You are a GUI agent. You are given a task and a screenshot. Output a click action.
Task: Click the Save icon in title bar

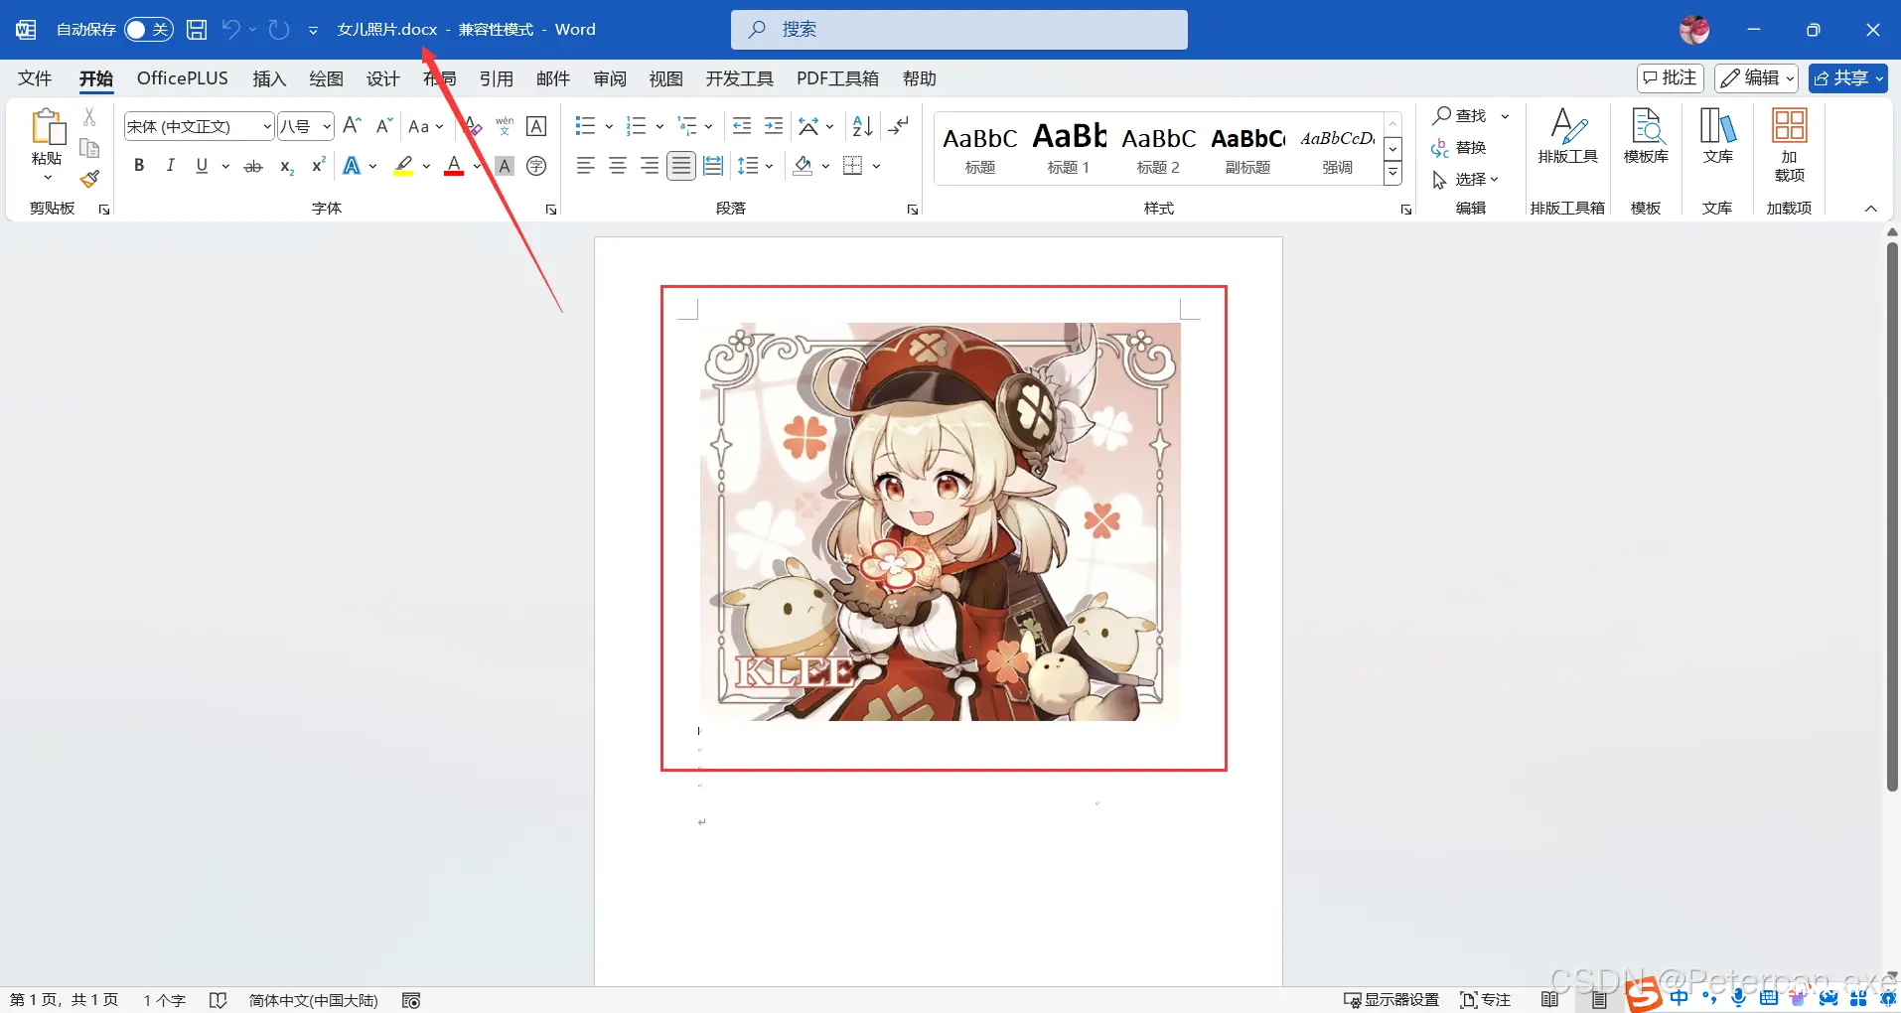(197, 30)
